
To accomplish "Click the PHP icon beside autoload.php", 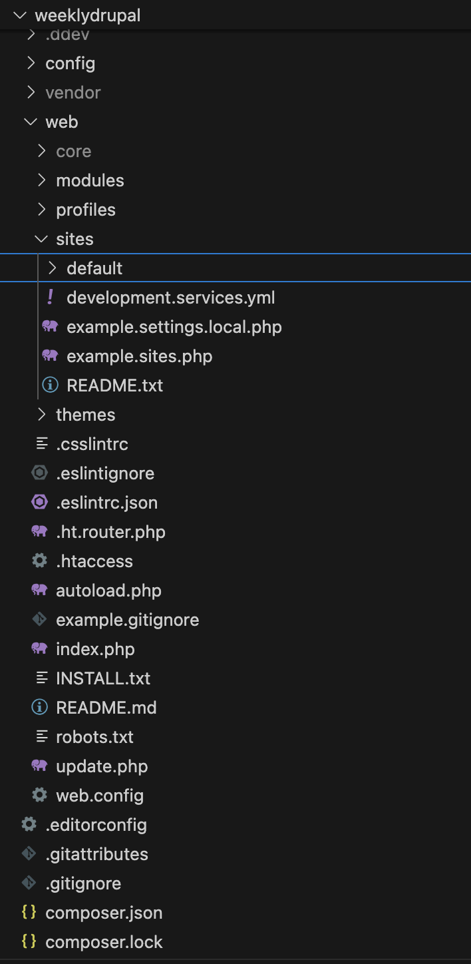I will [39, 591].
